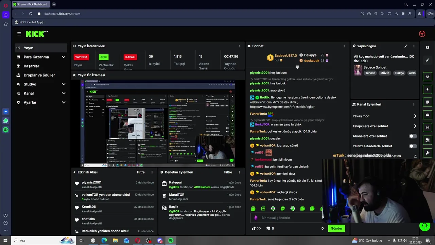Open the Opera downloads icon
The image size is (435, 245).
[x=396, y=14]
